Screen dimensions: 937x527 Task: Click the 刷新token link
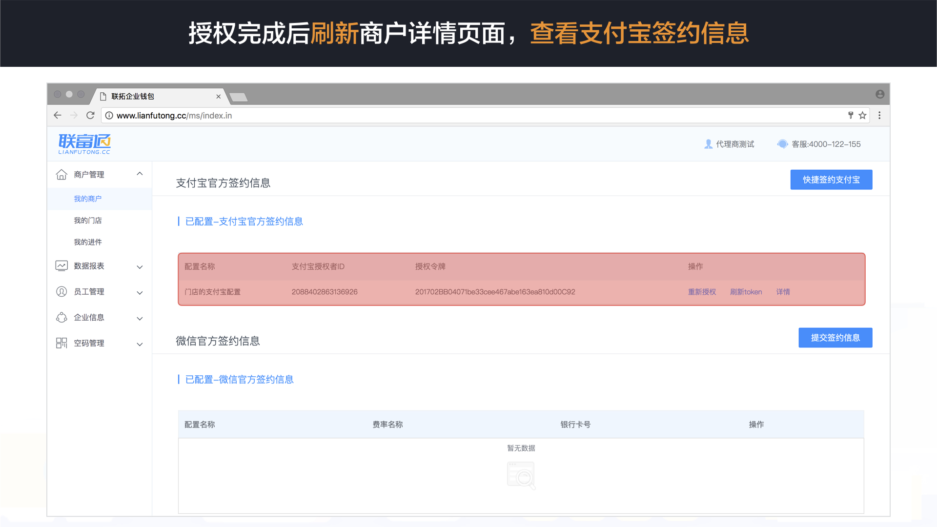pyautogui.click(x=746, y=292)
